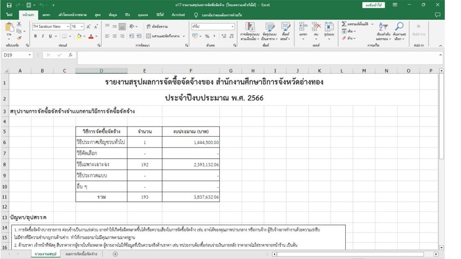This screenshot has width=461, height=259.
Task: Switch to the ผลการจัดซื้อจัดจ้าง sheet tab
Action: [81, 254]
